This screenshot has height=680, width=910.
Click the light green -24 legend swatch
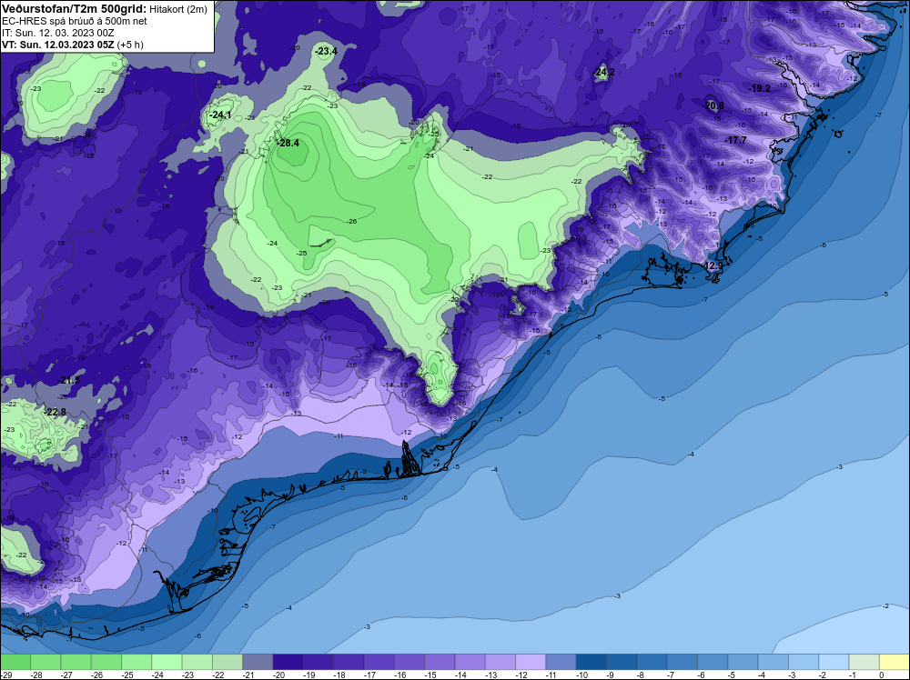166,662
